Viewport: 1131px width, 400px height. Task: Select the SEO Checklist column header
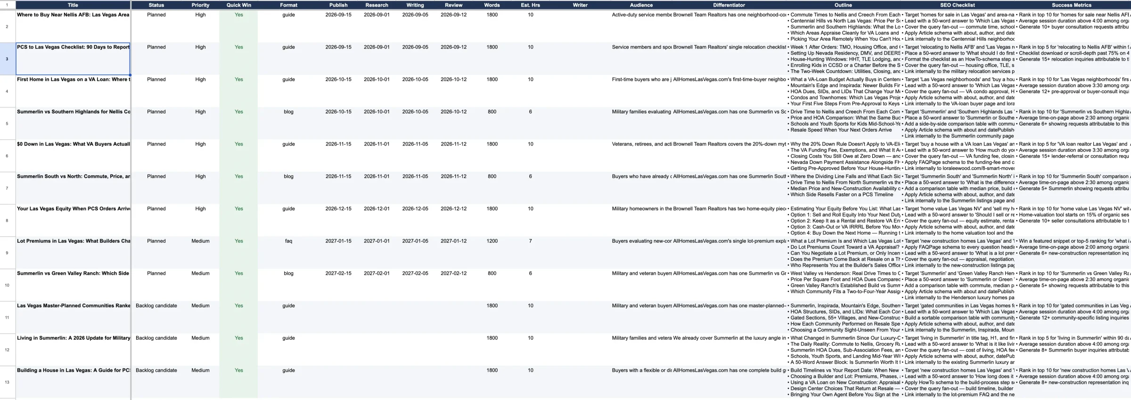[x=957, y=5]
